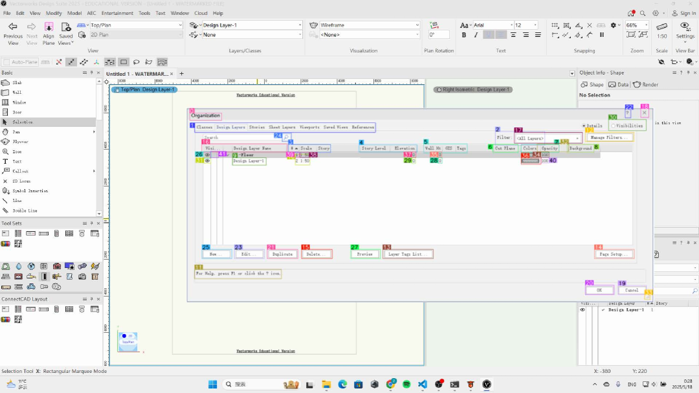Screen dimensions: 699x393
Task: Click the Previous View arrow
Action: [x=13, y=27]
